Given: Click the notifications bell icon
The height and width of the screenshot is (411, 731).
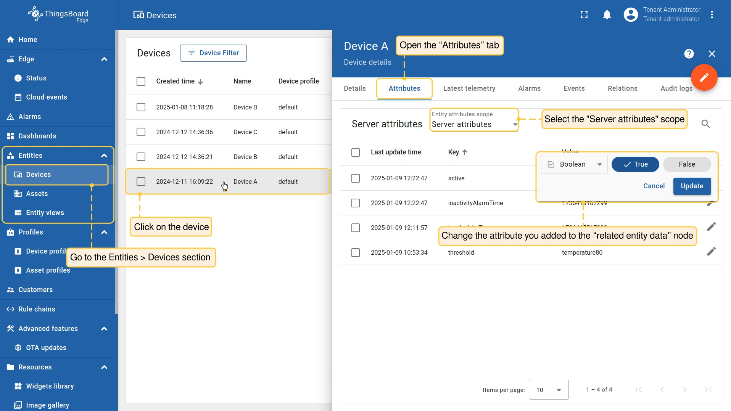Looking at the screenshot, I should 607,15.
